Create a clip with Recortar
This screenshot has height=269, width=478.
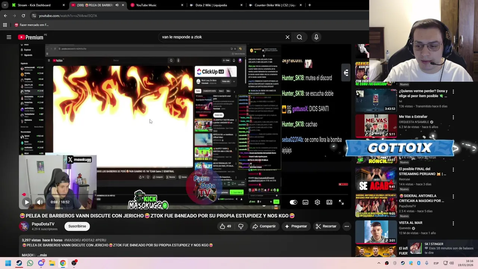click(326, 226)
